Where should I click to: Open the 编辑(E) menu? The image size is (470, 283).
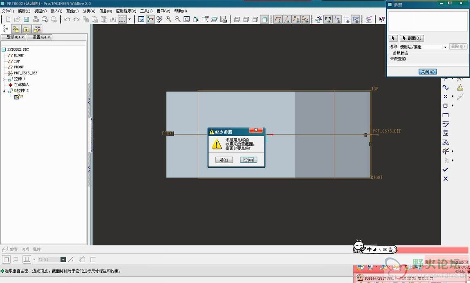(24, 11)
